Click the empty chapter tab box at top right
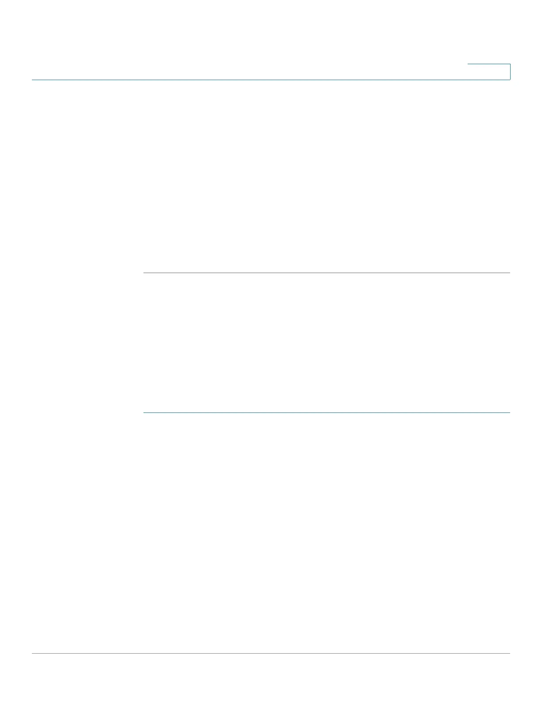Screen dimensions: 542x701 tap(489, 72)
